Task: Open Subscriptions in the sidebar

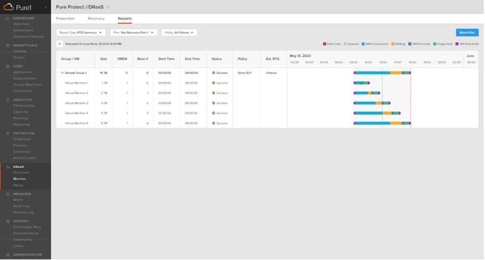Action: [25, 79]
